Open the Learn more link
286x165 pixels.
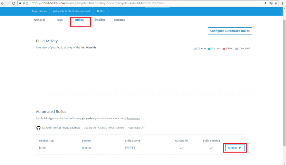click(x=134, y=118)
